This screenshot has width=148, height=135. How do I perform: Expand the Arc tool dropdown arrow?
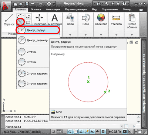click(x=23, y=16)
